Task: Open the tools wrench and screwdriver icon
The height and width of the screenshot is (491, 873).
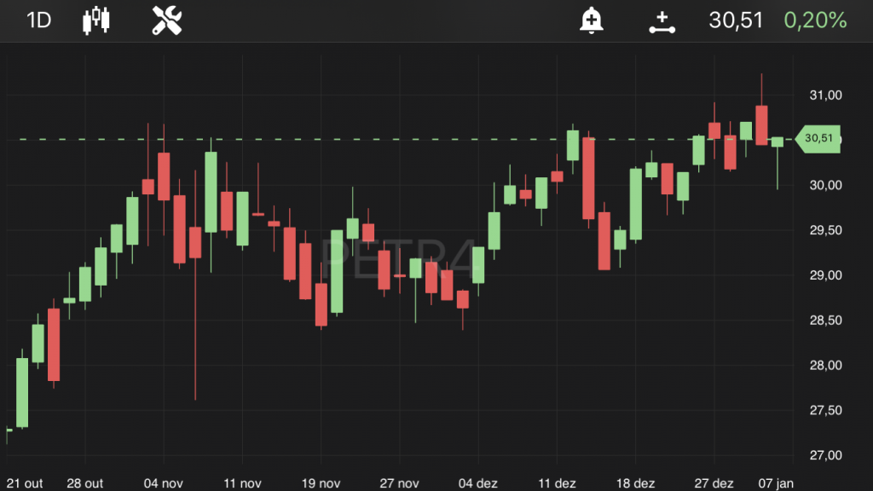Action: tap(167, 20)
